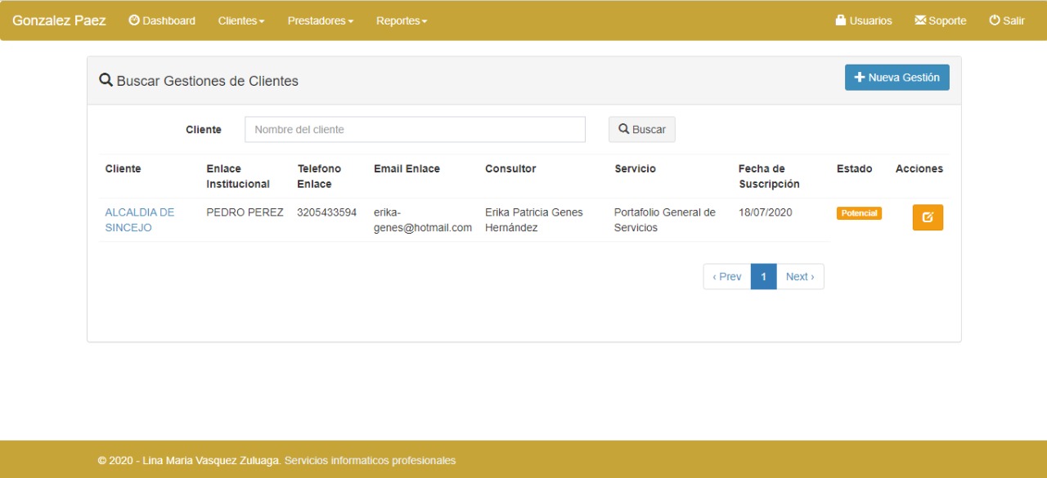The width and height of the screenshot is (1047, 478).
Task: Click the Lina Maria Vasquez Zuluaga footer link
Action: (x=199, y=460)
